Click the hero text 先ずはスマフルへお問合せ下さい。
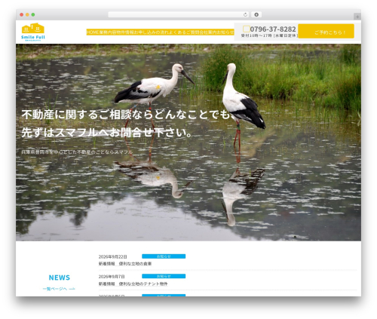 [107, 132]
